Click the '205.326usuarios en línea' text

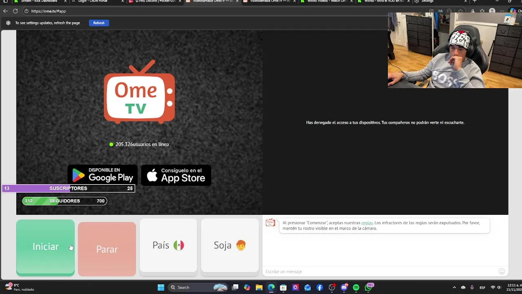(142, 144)
